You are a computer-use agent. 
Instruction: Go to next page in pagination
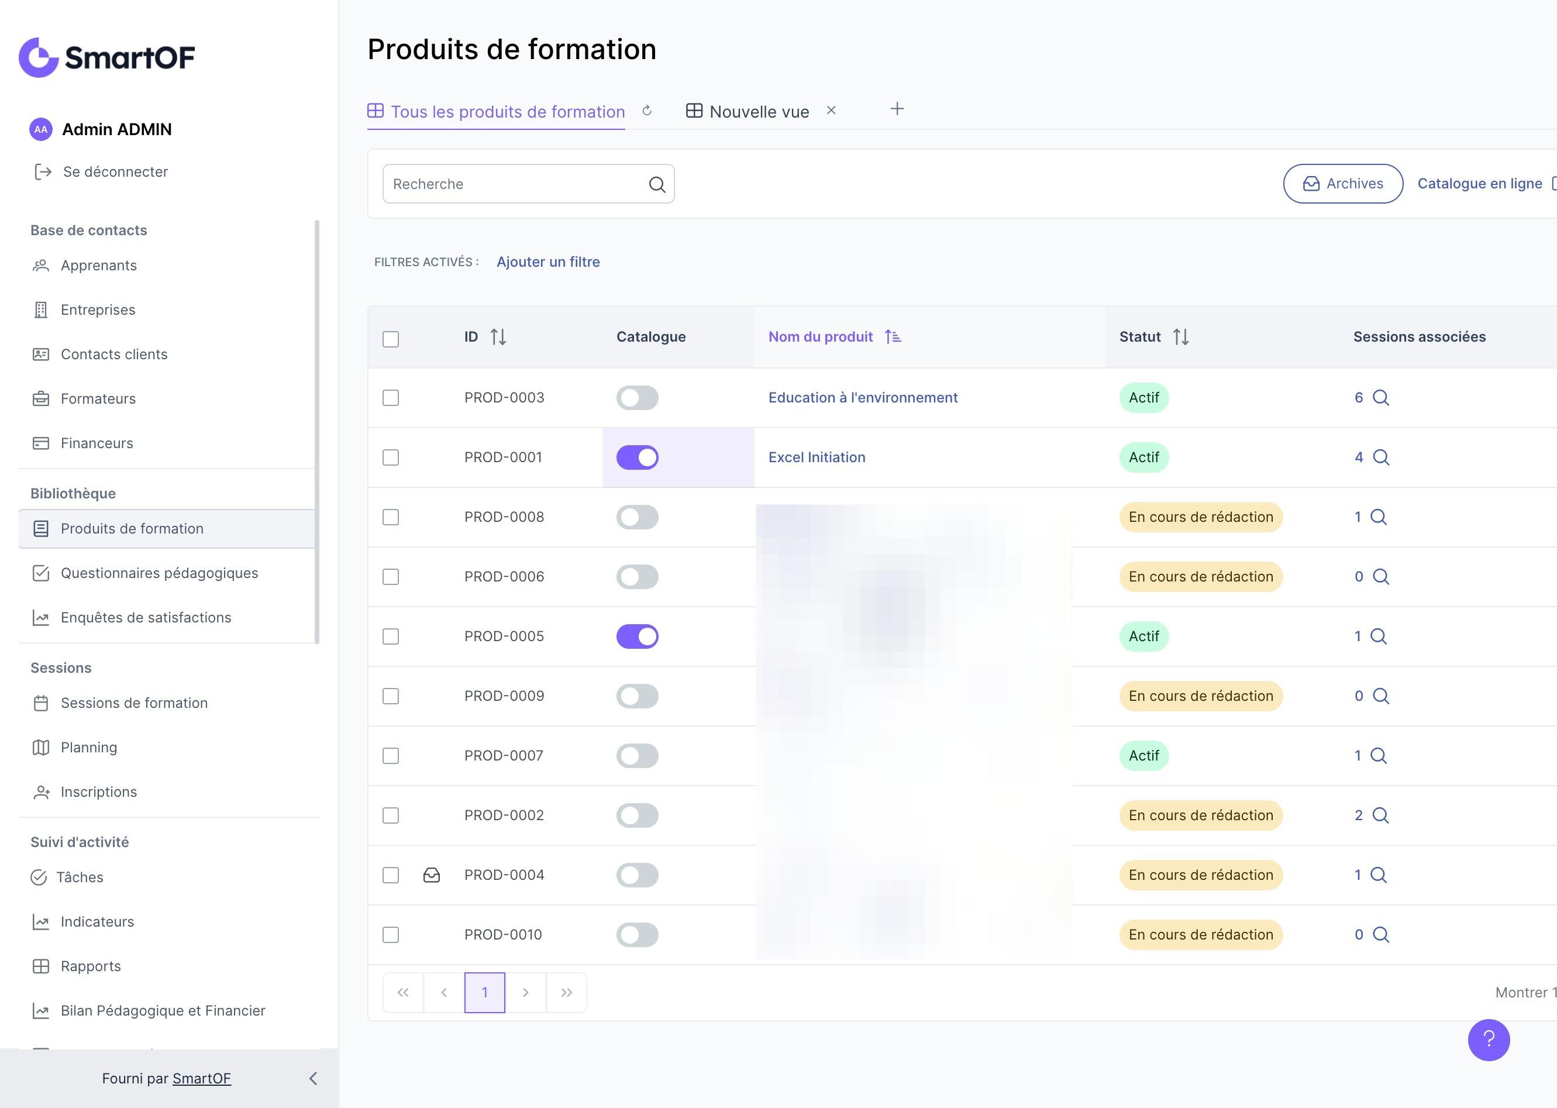525,993
